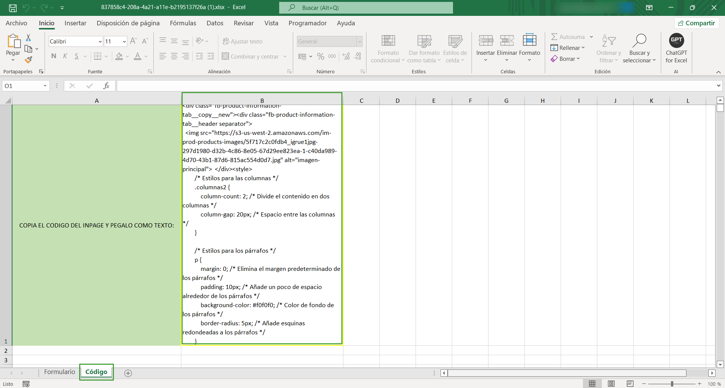Switch to Page Layout view in status bar
The image size is (725, 388).
pyautogui.click(x=611, y=384)
